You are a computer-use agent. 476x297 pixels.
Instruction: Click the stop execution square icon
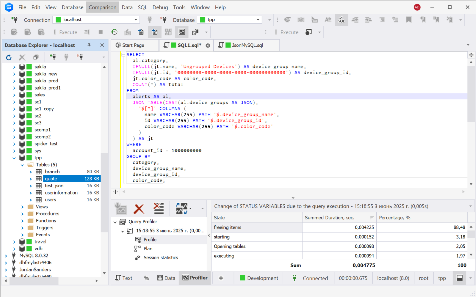101,32
